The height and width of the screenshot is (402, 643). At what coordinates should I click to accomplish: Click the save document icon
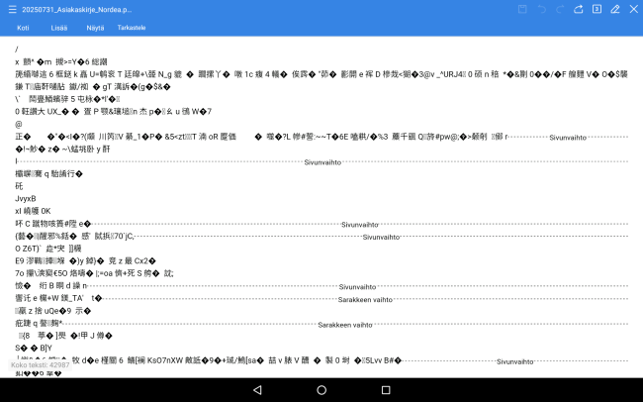522,9
